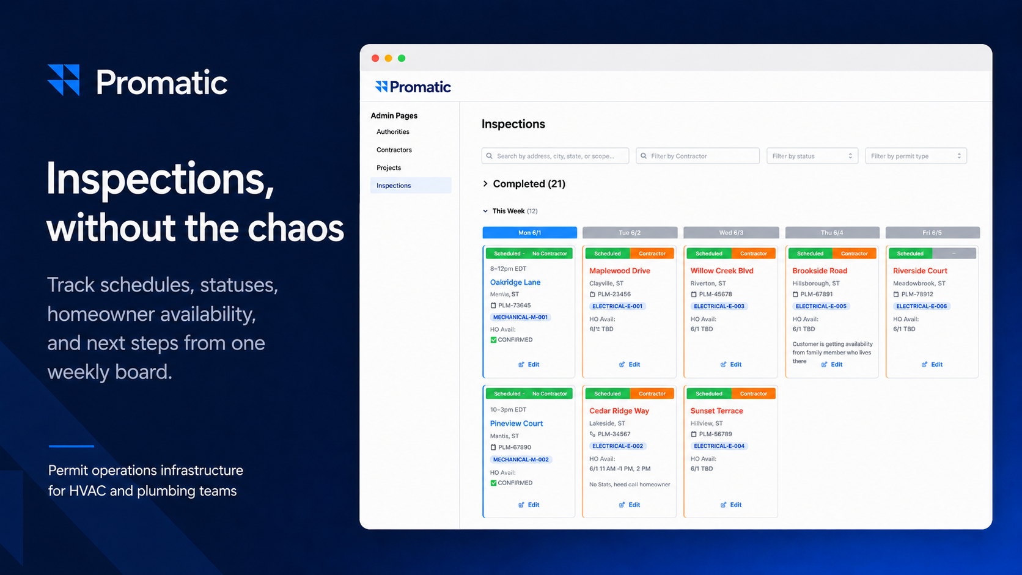
Task: Click the MECHANICAL-M-001 permit tag
Action: (521, 318)
